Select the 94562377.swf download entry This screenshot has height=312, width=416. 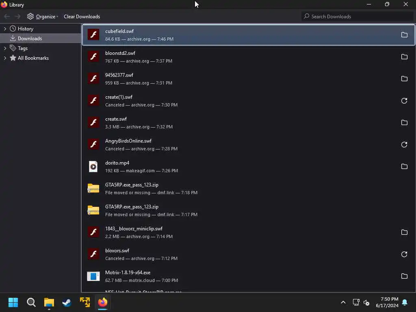248,79
